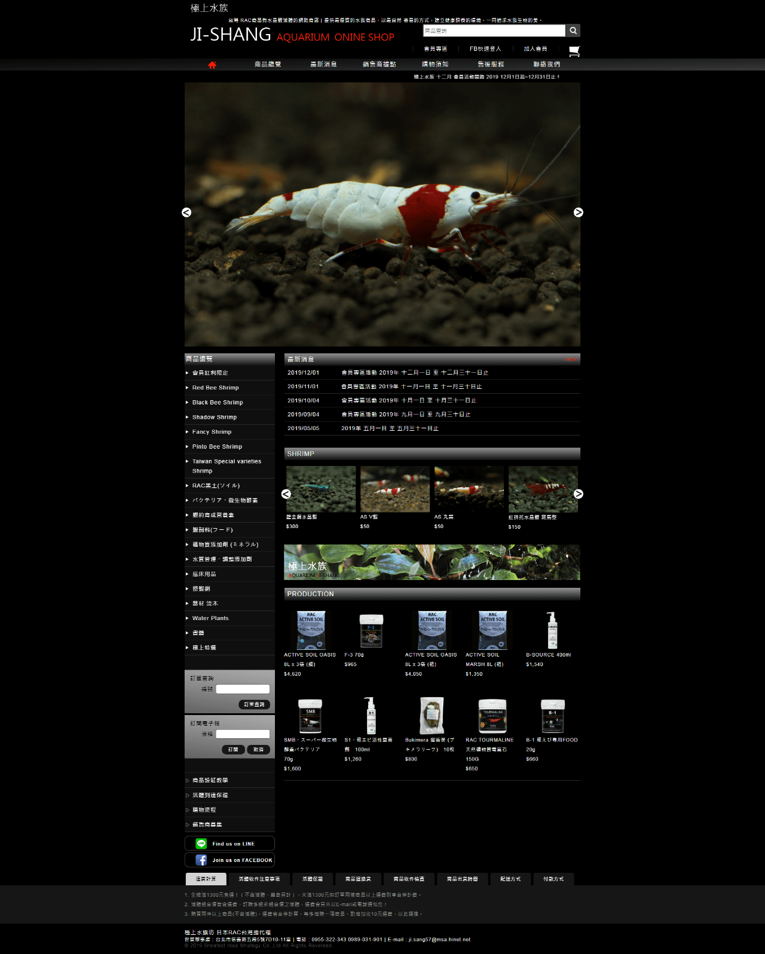This screenshot has height=954, width=765.
Task: Expand Red Bee Shrimp category
Action: pos(215,388)
